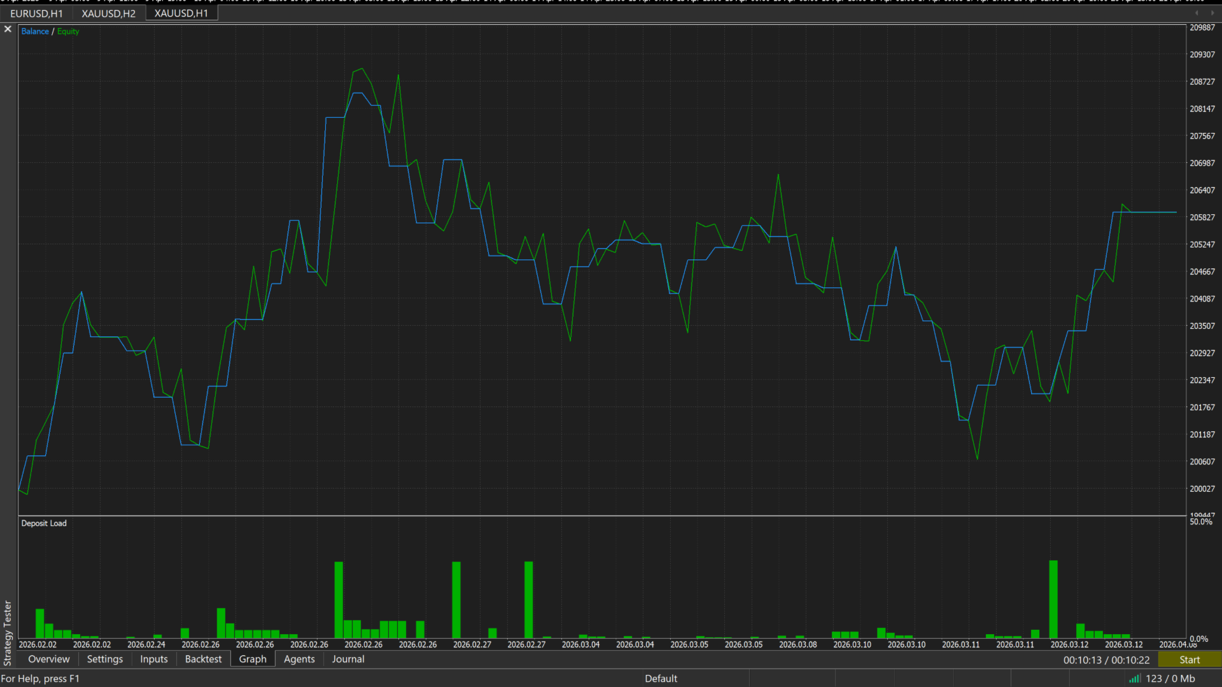View the Journal tab

pos(348,659)
